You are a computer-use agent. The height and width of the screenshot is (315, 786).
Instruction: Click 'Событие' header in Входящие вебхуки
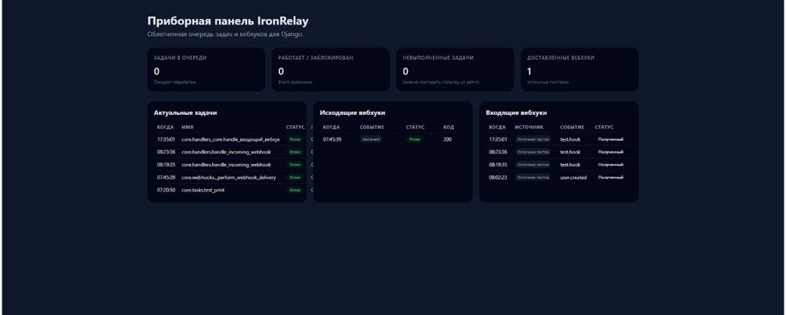coord(572,127)
